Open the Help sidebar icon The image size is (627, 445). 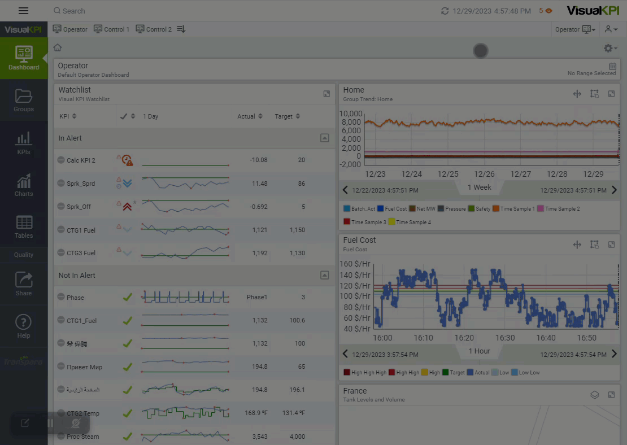[24, 326]
